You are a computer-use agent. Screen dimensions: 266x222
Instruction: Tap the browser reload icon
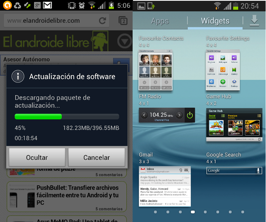click(x=102, y=21)
